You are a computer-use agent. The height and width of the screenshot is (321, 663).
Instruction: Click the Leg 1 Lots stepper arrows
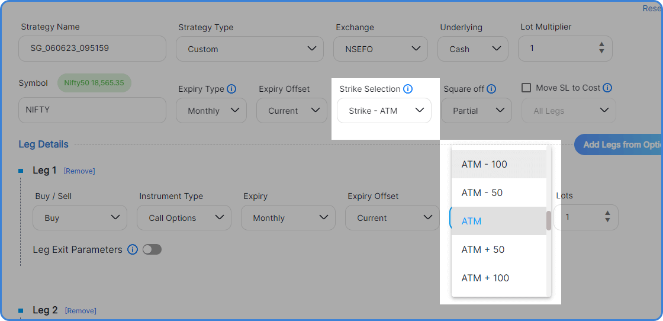point(607,217)
